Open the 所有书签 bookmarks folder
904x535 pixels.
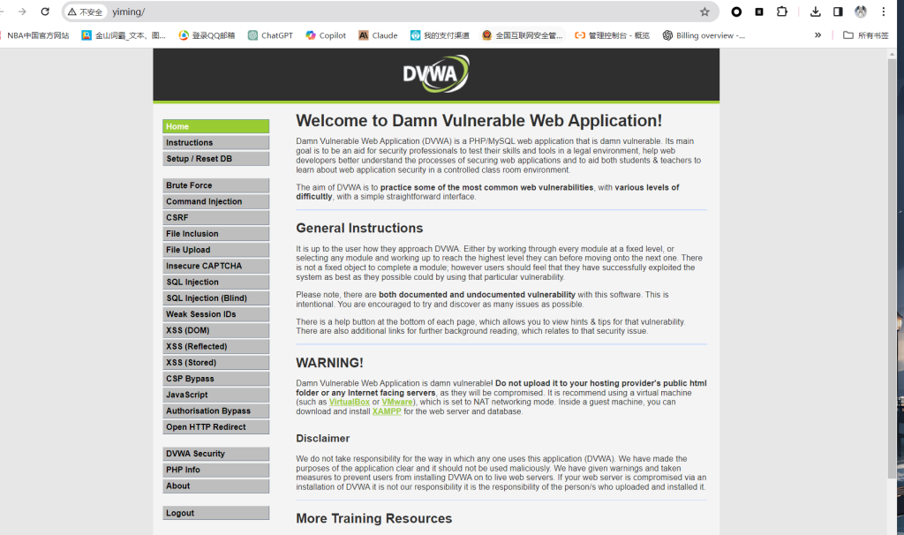point(865,35)
